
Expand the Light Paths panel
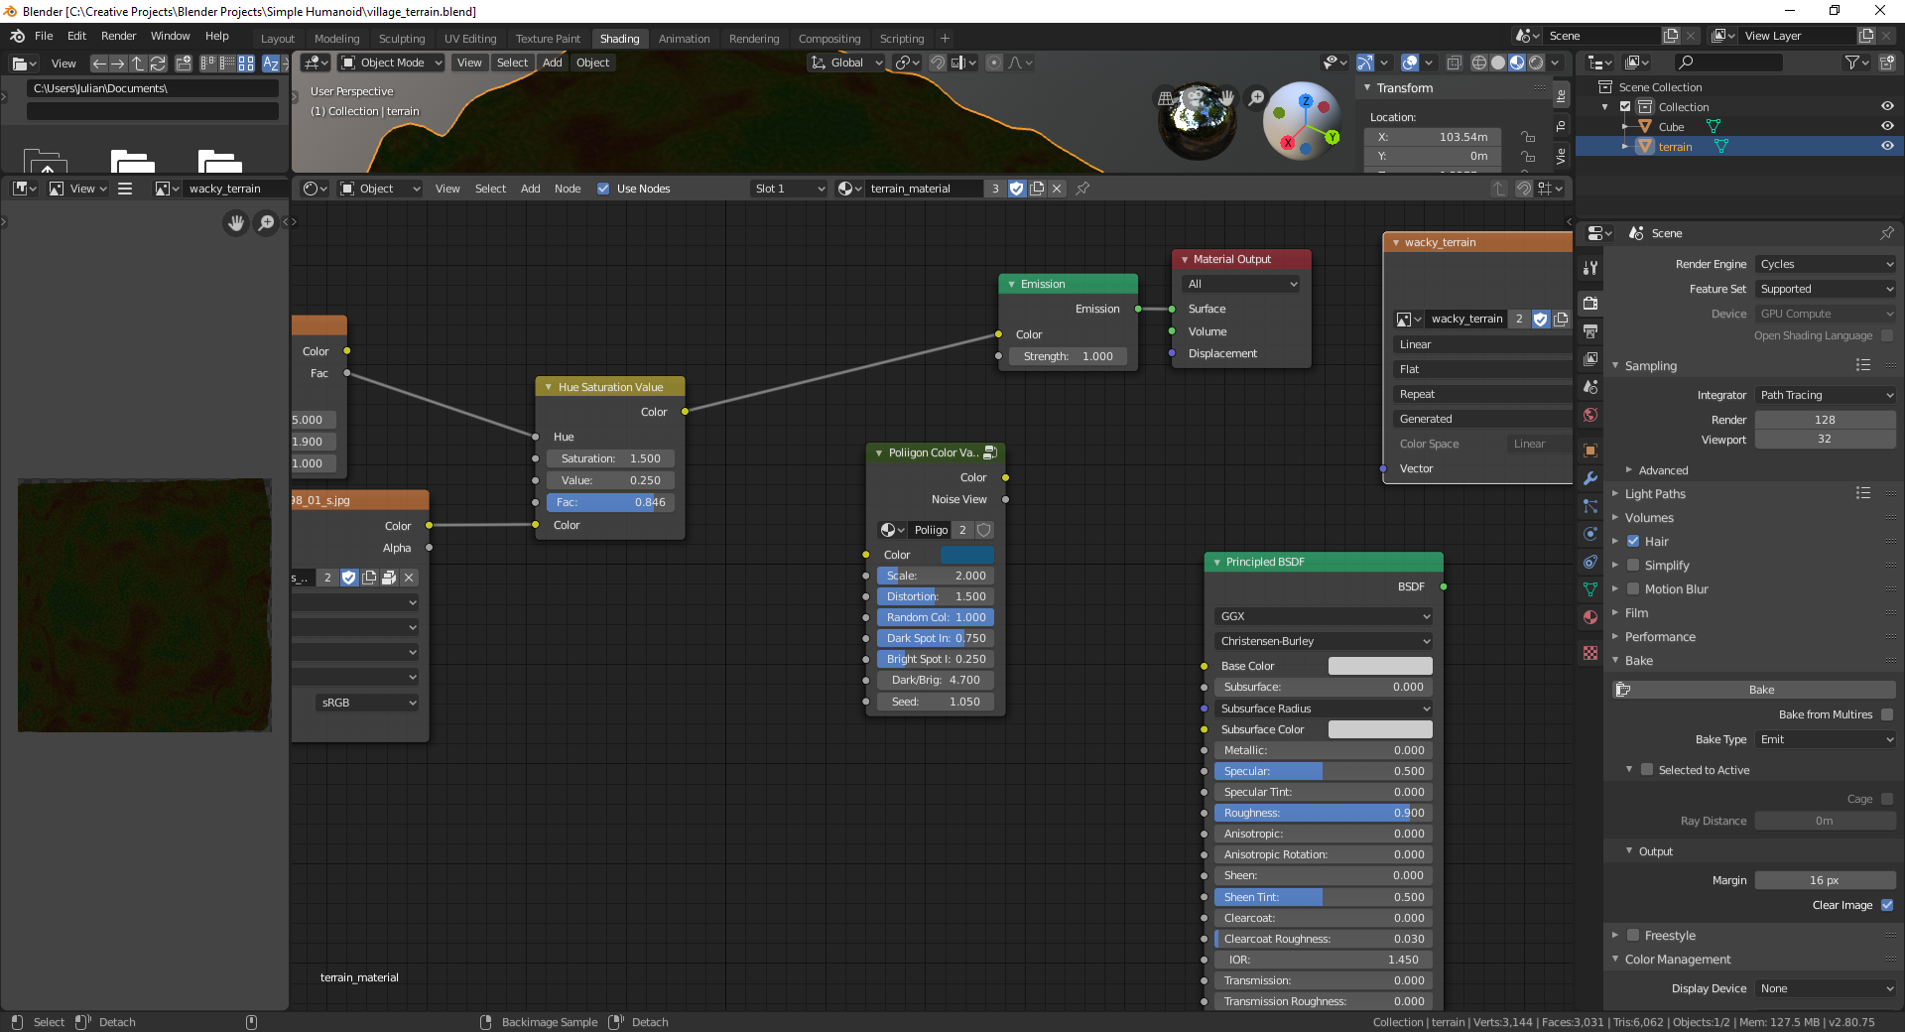tap(1655, 494)
